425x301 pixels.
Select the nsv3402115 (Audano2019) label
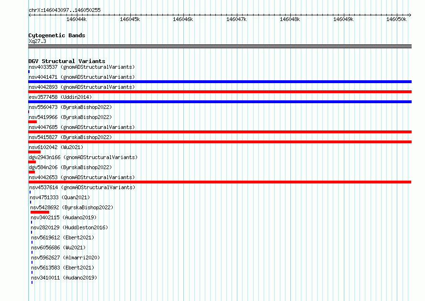tap(64, 217)
